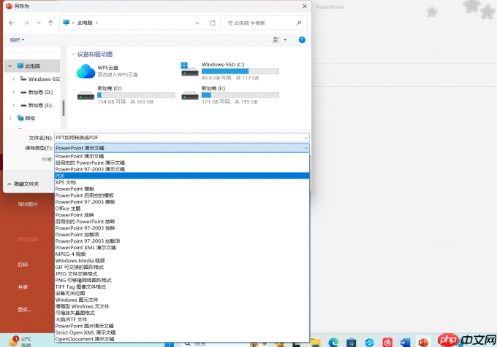497x347 pixels.
Task: Choose PDF from the type list
Action: pos(182,176)
